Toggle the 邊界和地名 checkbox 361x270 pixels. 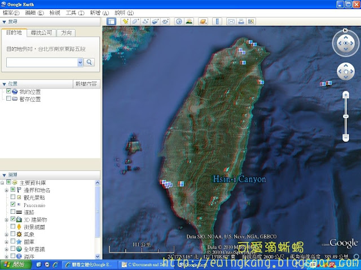click(x=13, y=190)
